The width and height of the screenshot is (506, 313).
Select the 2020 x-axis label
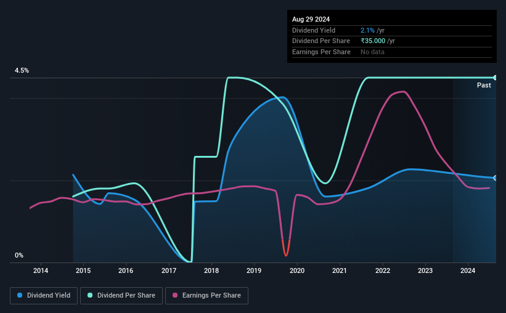297,270
